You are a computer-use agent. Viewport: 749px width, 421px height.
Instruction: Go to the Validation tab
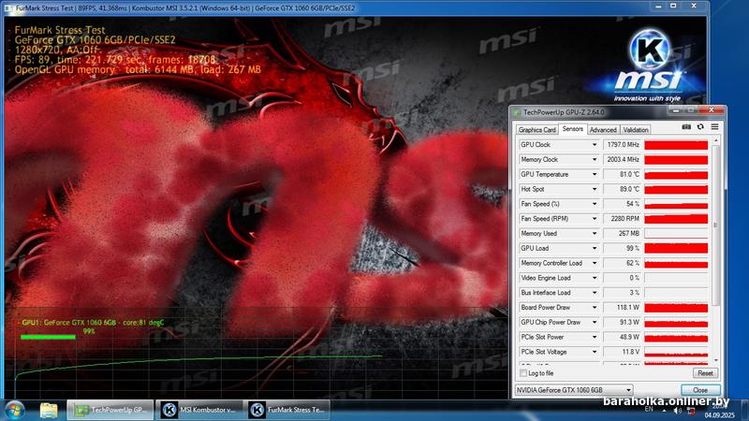click(635, 130)
